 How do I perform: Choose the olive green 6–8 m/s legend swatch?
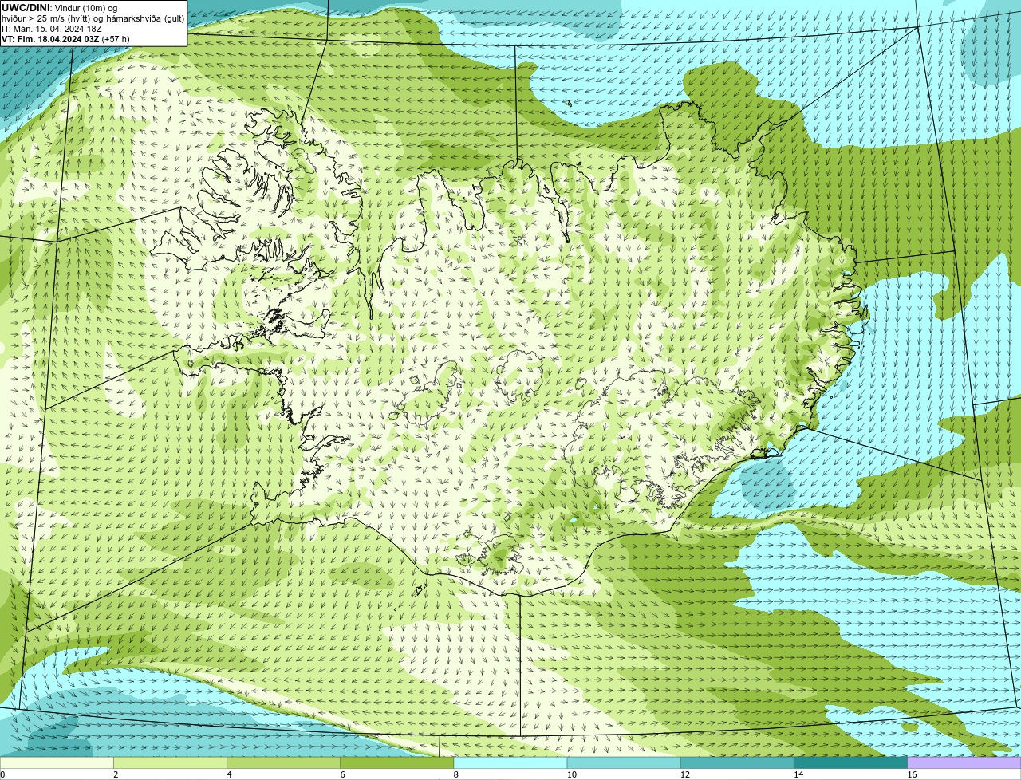click(x=397, y=762)
